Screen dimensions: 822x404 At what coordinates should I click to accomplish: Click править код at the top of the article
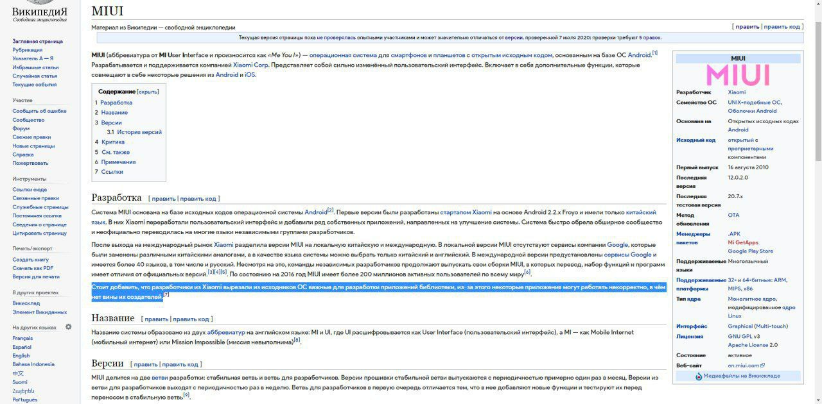782,27
